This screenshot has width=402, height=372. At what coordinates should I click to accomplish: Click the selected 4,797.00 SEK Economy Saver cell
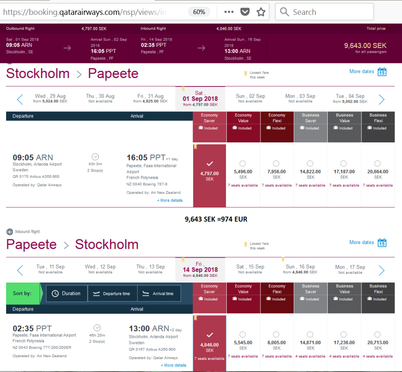tap(209, 175)
